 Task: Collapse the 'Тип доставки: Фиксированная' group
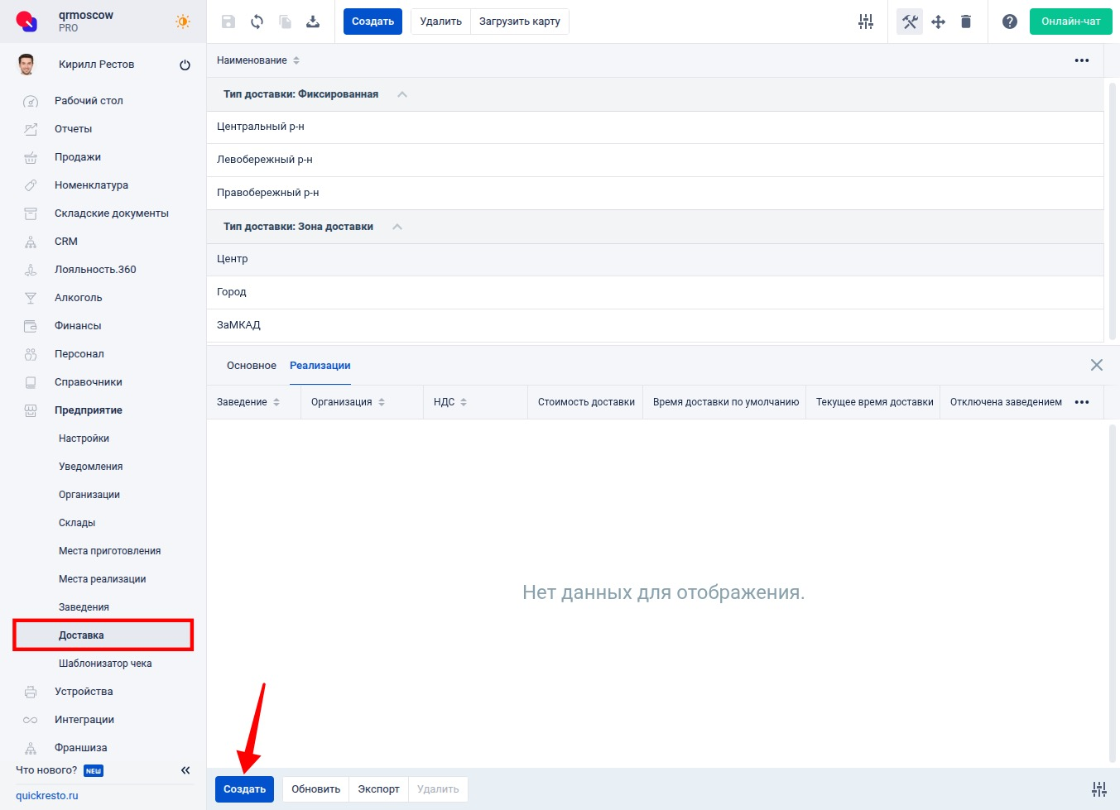(x=402, y=94)
